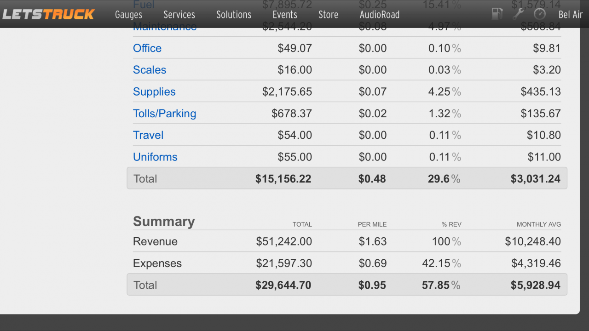
Task: Click the Summary Expenses row
Action: (347, 263)
